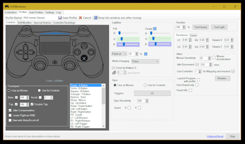The height and width of the screenshot is (144, 245).
Task: Click the Browse... button
Action: [x=223, y=78]
